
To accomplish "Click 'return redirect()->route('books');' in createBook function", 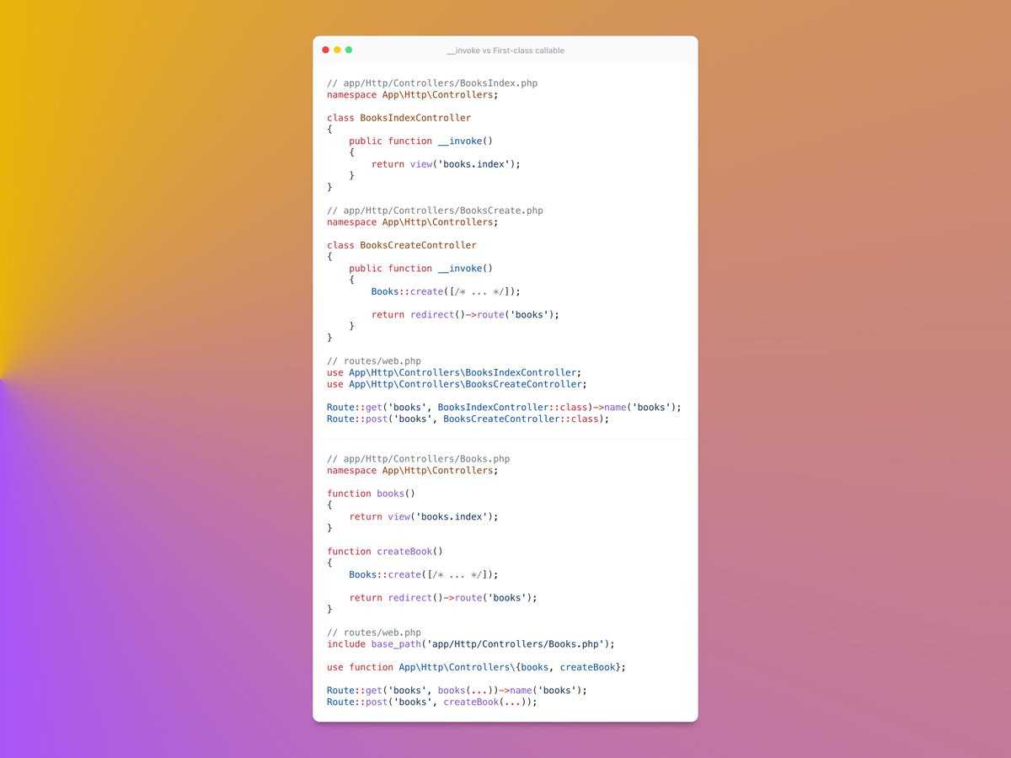I will [x=443, y=598].
